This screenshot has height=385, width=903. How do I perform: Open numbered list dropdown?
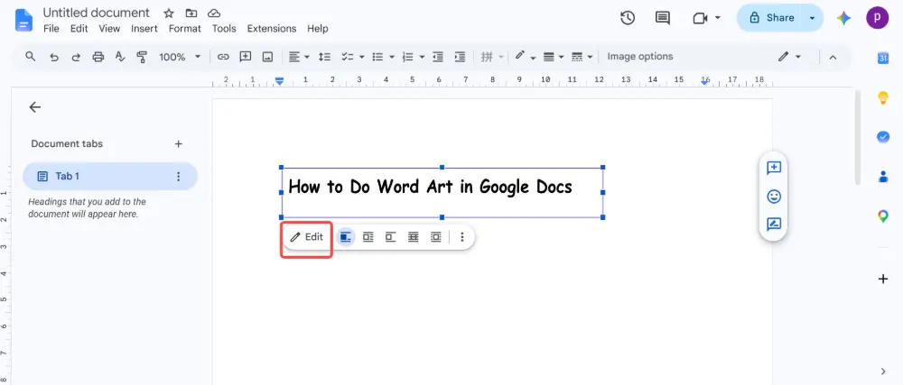[422, 57]
